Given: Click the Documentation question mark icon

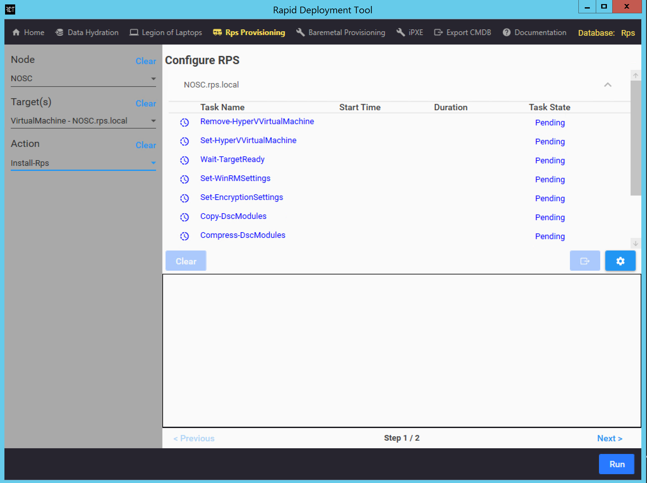Looking at the screenshot, I should (x=506, y=33).
